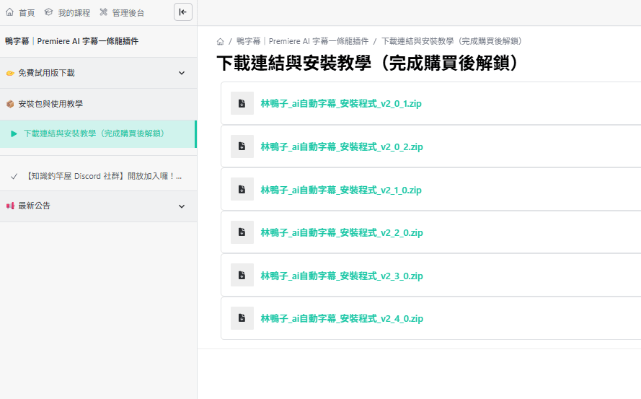Click the file icon for v2_0_2.zip
The width and height of the screenshot is (641, 399).
[242, 146]
